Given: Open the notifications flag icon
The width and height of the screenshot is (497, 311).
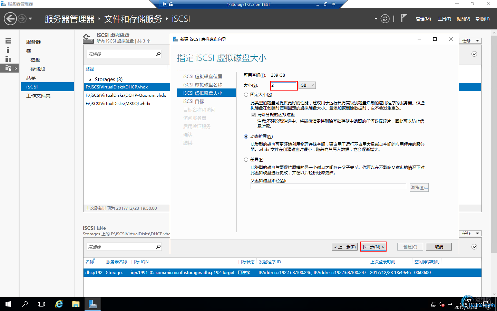Looking at the screenshot, I should point(403,18).
